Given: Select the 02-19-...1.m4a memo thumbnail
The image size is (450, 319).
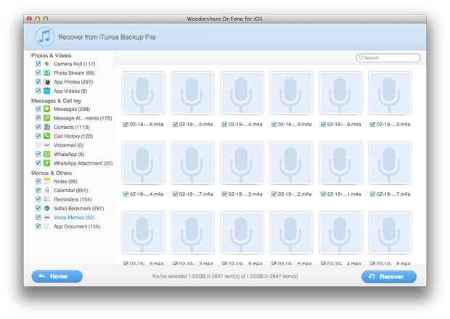Looking at the screenshot, I should (340, 163).
